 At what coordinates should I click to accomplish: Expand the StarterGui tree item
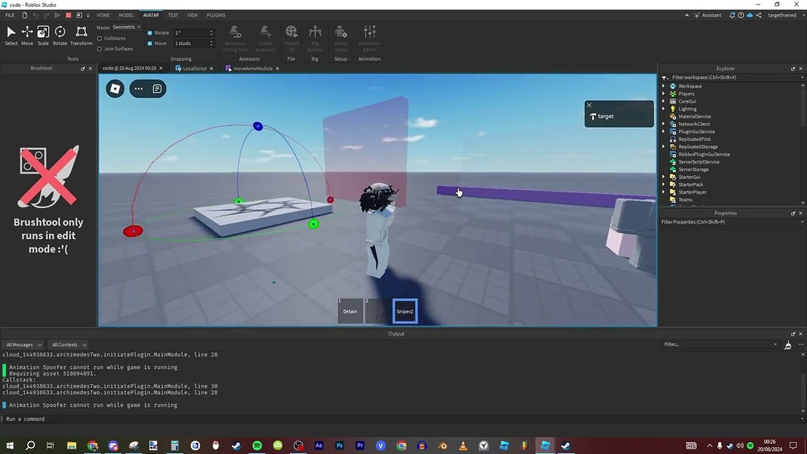click(663, 177)
